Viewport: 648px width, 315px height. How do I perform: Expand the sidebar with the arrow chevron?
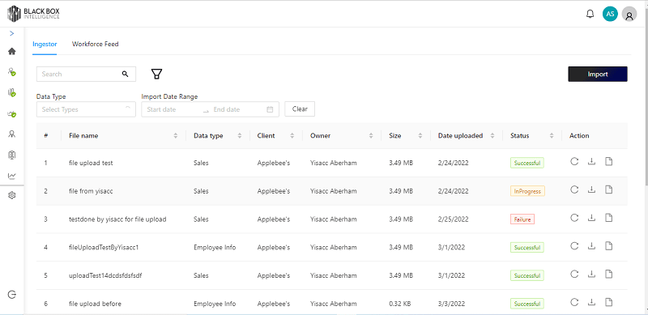pyautogui.click(x=11, y=33)
